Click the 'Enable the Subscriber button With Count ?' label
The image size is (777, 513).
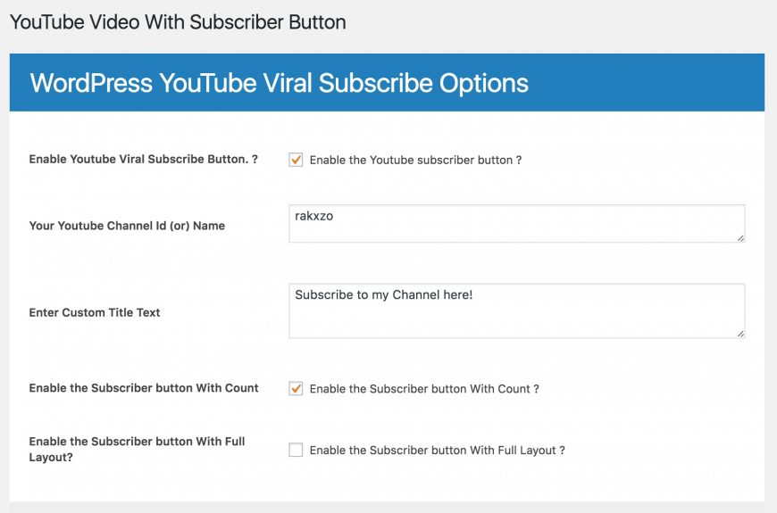pos(424,389)
